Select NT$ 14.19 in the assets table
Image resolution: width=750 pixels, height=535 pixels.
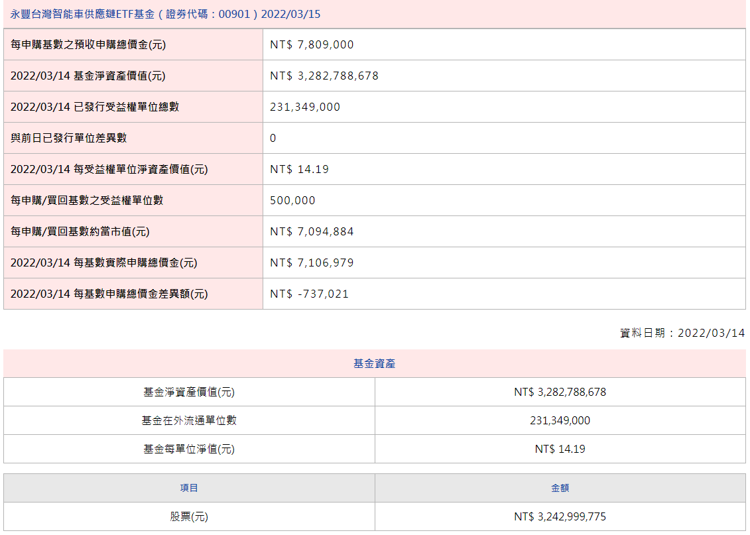pyautogui.click(x=560, y=449)
